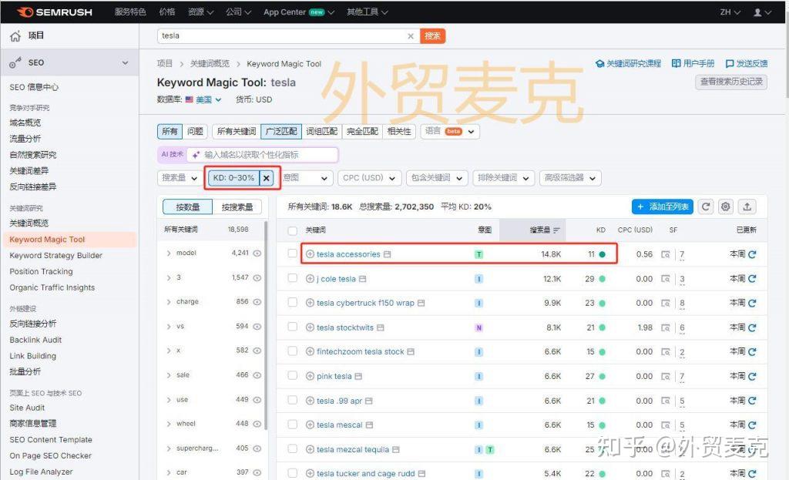Refresh the tesla .99 apr row
Image resolution: width=789 pixels, height=480 pixels.
(752, 401)
